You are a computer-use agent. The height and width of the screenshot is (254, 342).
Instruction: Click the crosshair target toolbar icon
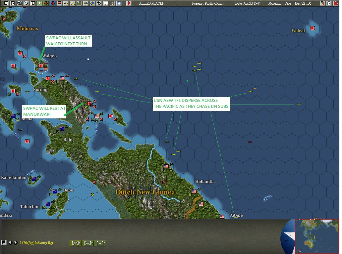[99, 3]
